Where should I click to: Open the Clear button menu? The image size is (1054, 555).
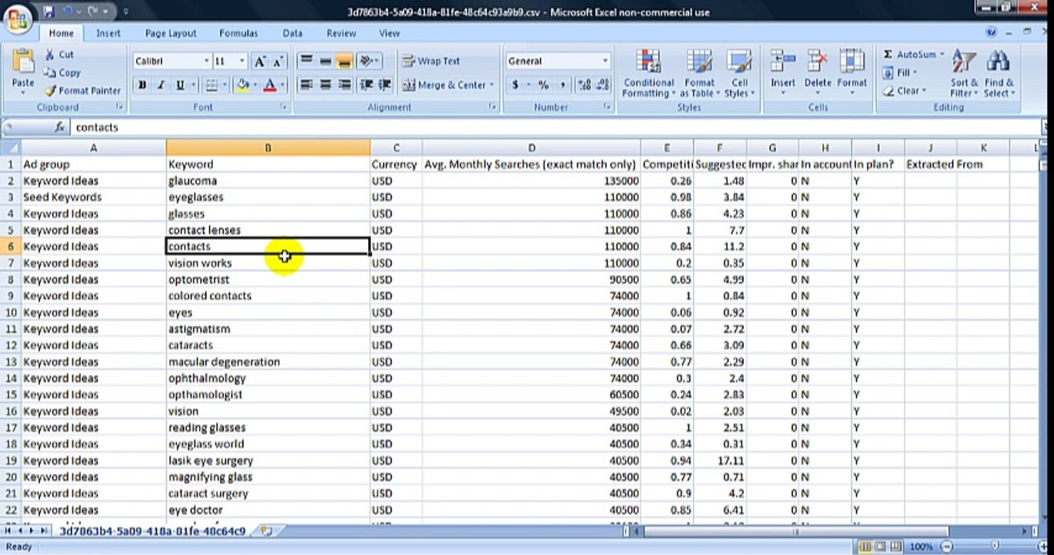(x=904, y=90)
